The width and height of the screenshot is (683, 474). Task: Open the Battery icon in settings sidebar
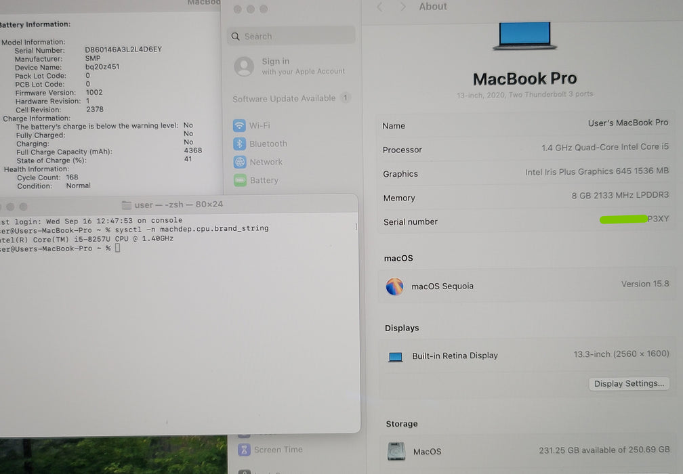click(x=240, y=180)
